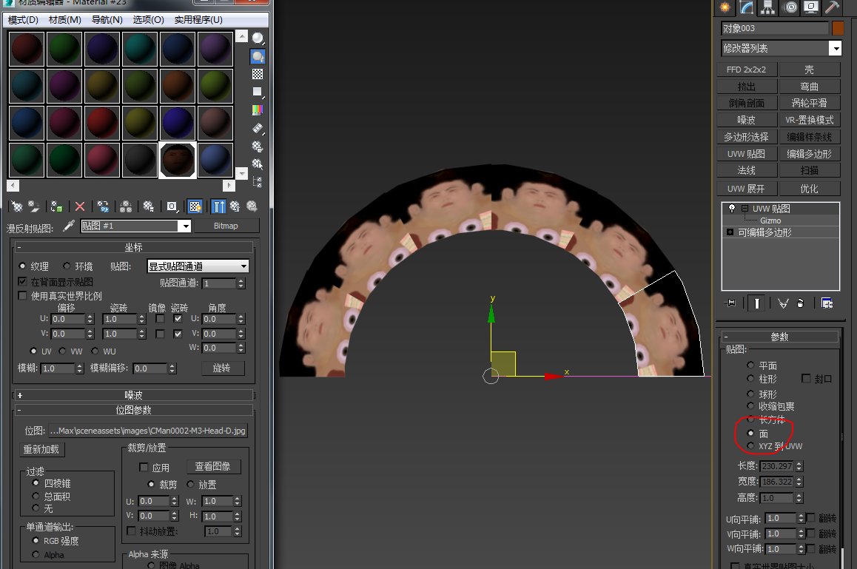Open the Hierarchy command panel tab
This screenshot has width=857, height=569.
point(768,7)
